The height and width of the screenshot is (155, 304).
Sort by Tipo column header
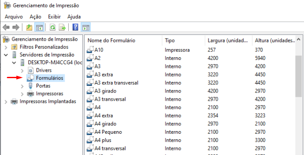(183, 40)
